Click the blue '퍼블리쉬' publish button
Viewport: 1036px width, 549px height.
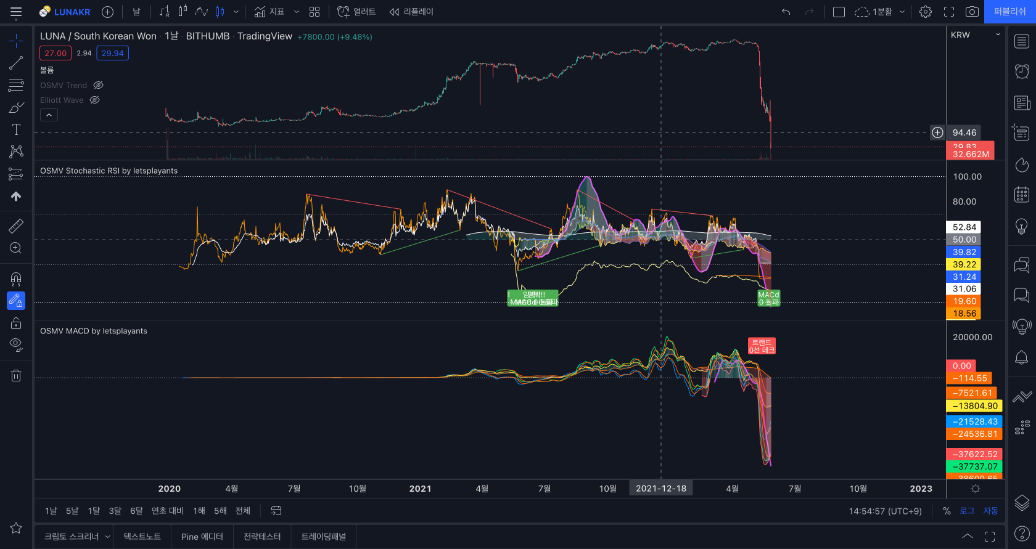[1010, 12]
